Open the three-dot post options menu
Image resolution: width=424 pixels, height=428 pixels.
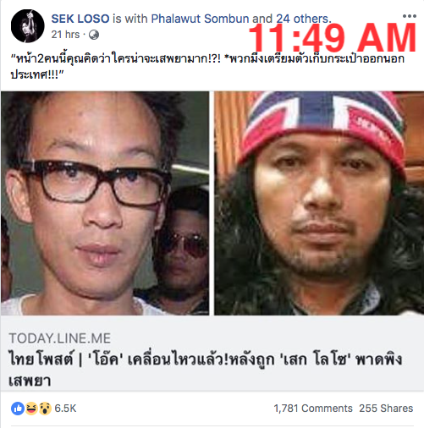coord(410,16)
